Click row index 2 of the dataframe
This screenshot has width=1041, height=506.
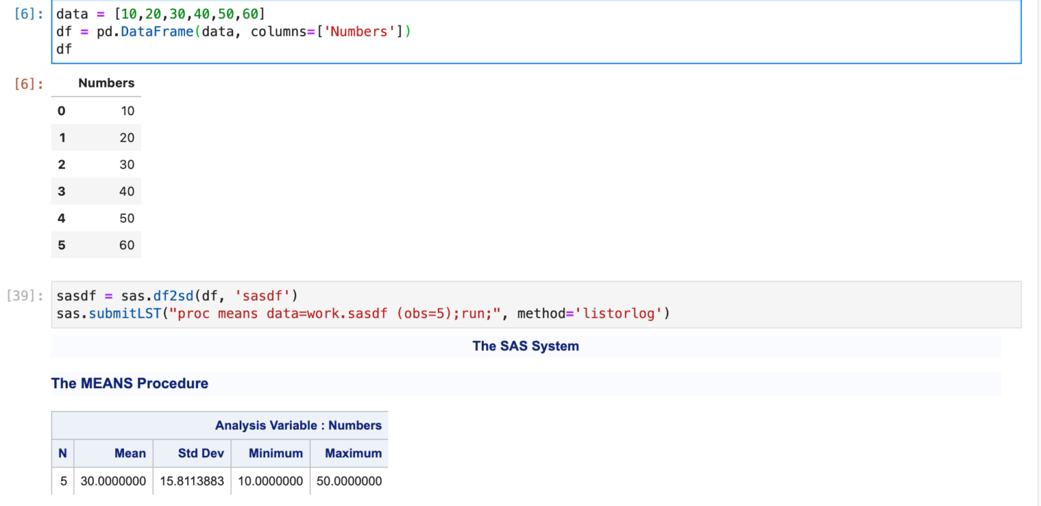pos(62,165)
